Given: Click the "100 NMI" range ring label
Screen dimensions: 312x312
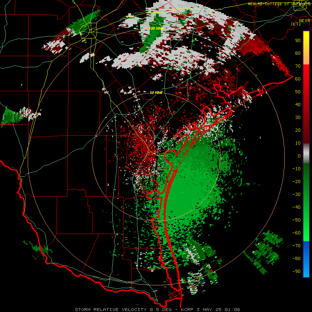Looking at the screenshot, I should (156, 28).
